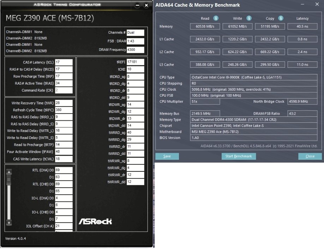Click the ChannelA-DIMM2 8192MB entry
324x249 pixels.
point(26,38)
